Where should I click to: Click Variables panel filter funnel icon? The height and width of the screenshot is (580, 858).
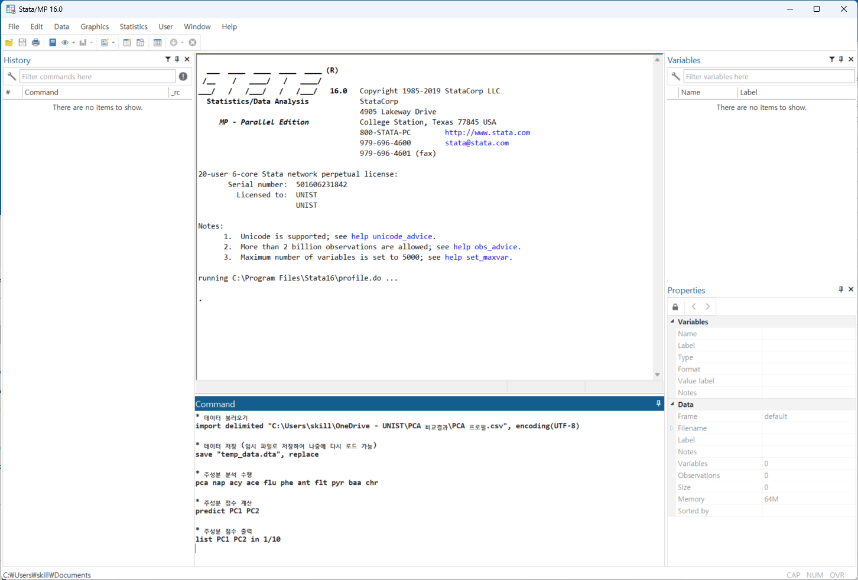pos(832,59)
